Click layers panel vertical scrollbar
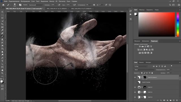Viewport: 181px width, 102px height. pos(180,78)
